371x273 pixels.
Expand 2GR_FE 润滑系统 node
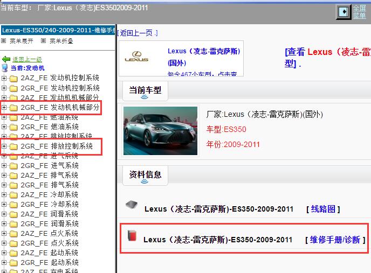tap(4, 223)
